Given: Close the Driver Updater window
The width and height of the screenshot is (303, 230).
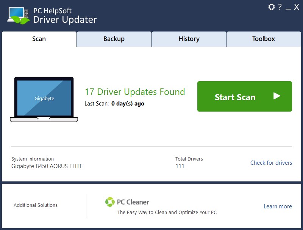Looking at the screenshot, I should pyautogui.click(x=297, y=7).
